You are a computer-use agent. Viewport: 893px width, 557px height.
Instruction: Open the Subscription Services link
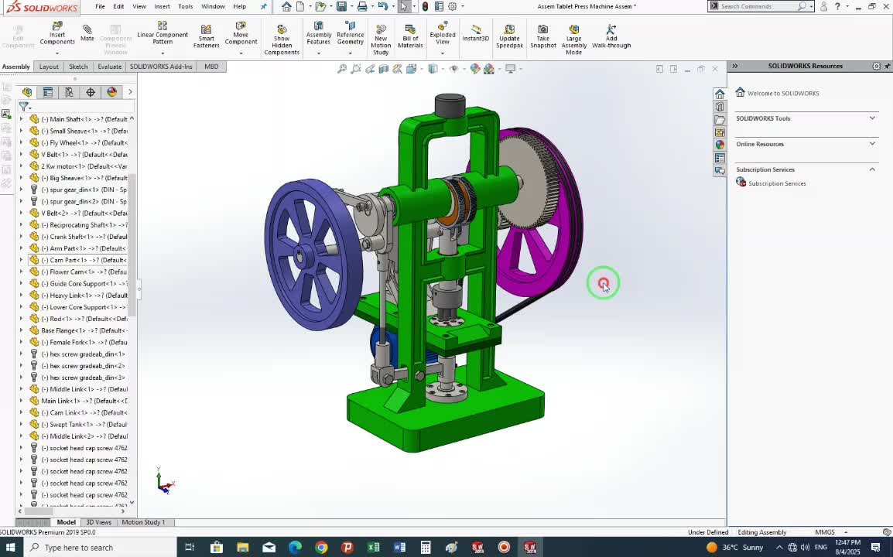point(776,183)
